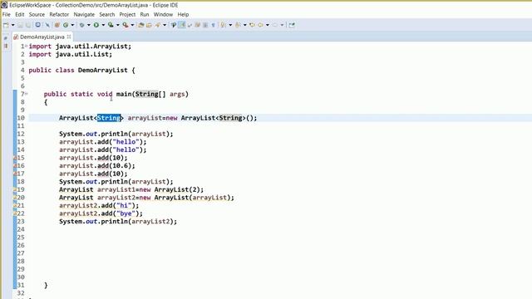The width and height of the screenshot is (532, 299).
Task: Collapse the main method fold at line 7
Action: tap(26, 94)
